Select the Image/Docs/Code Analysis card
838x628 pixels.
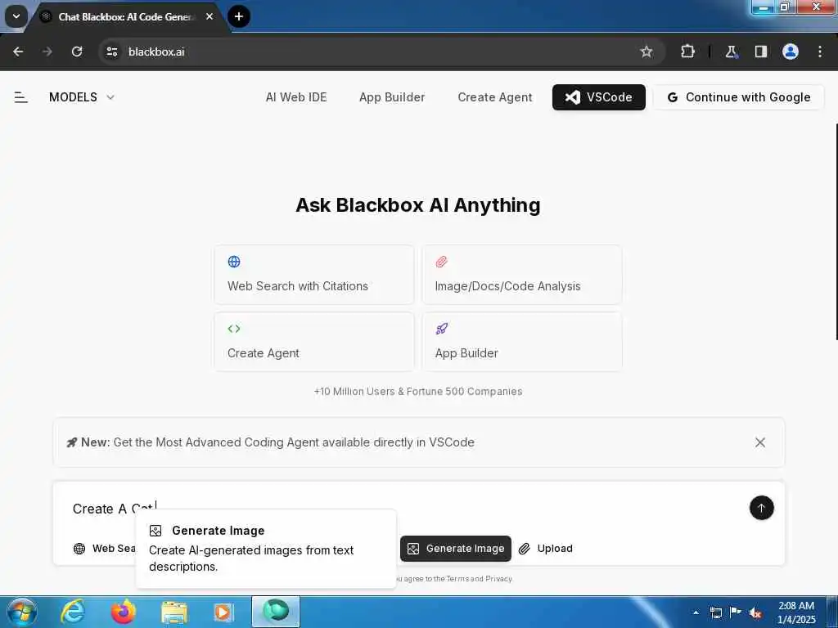pos(522,275)
